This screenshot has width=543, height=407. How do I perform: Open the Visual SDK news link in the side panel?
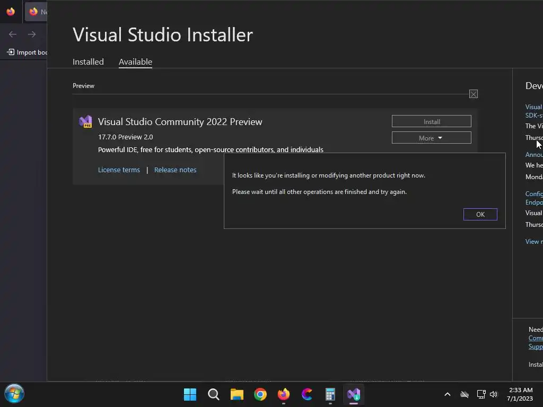click(x=533, y=111)
